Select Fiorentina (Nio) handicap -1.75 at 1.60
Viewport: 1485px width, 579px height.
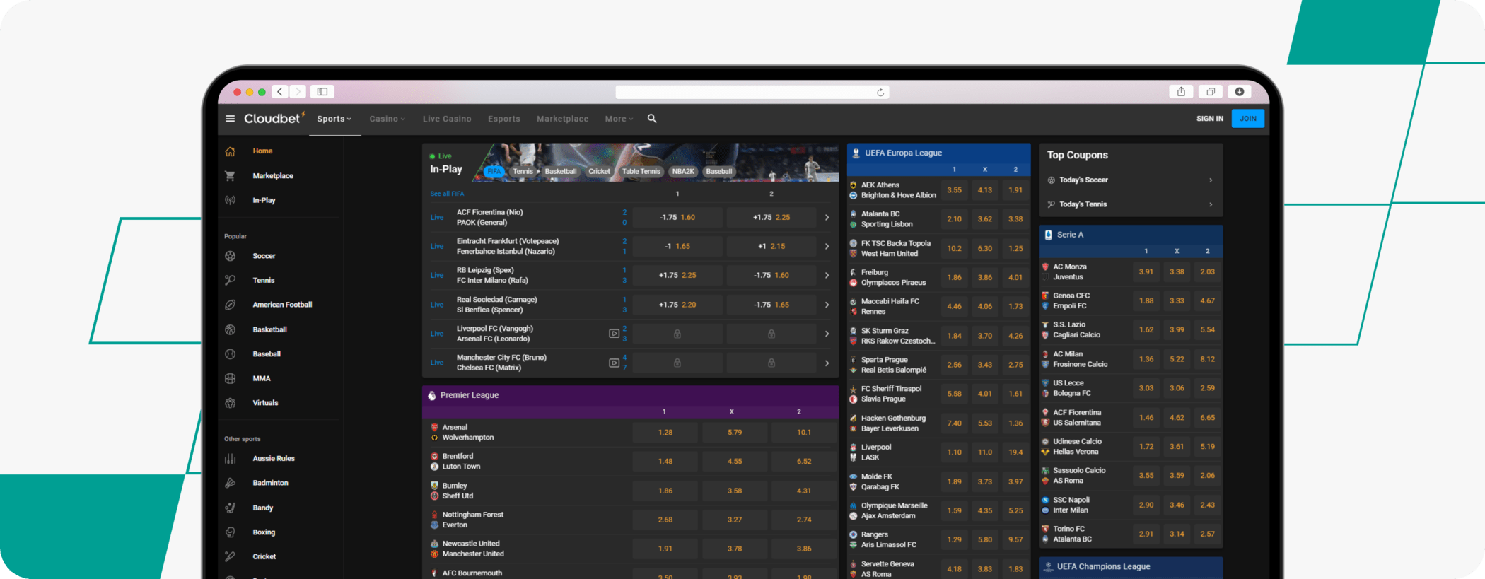677,218
